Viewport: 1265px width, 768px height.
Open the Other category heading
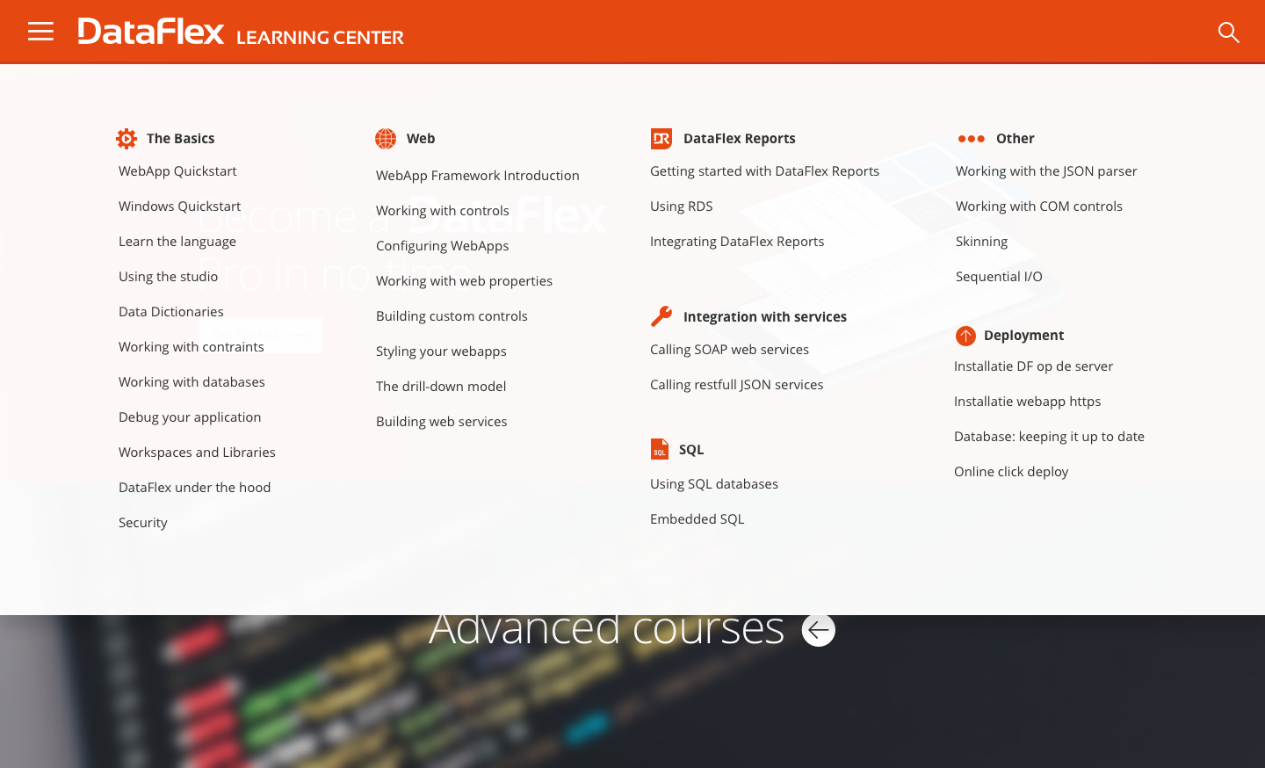coord(1016,139)
